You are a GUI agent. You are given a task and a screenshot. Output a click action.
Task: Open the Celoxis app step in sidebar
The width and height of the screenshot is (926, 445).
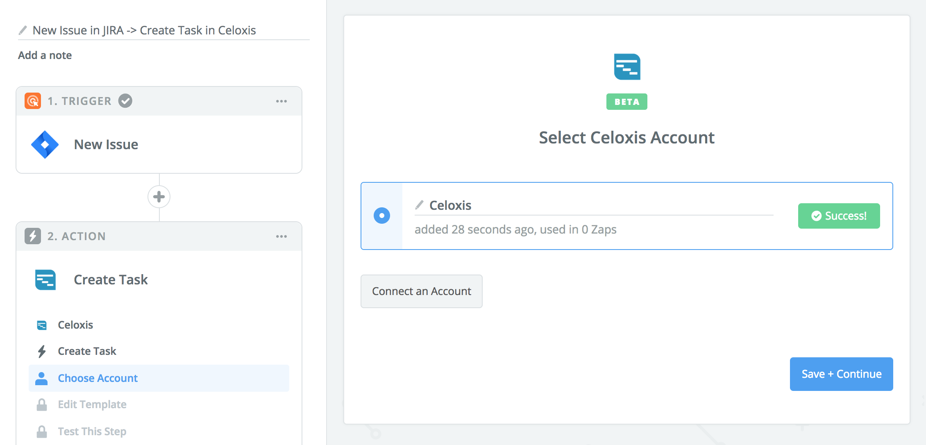tap(75, 325)
